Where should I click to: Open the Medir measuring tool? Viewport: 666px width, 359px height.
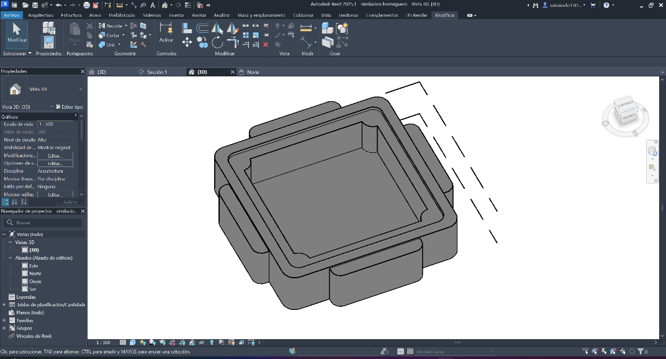pos(305,29)
